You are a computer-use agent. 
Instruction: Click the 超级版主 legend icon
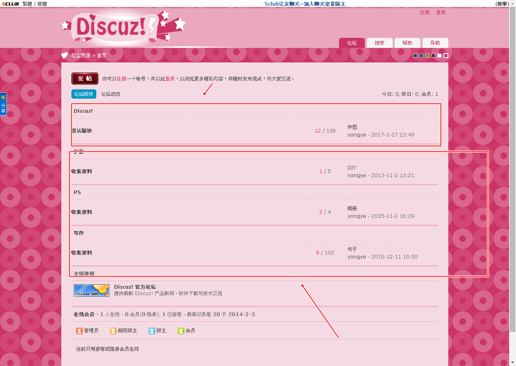click(x=113, y=331)
